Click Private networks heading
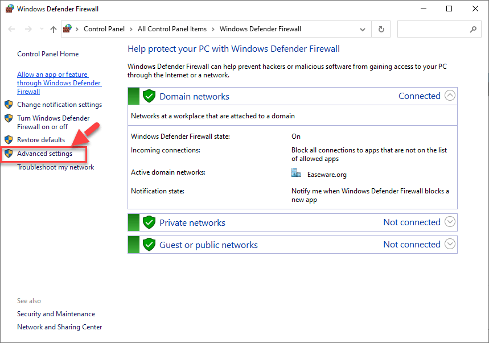 (x=192, y=223)
